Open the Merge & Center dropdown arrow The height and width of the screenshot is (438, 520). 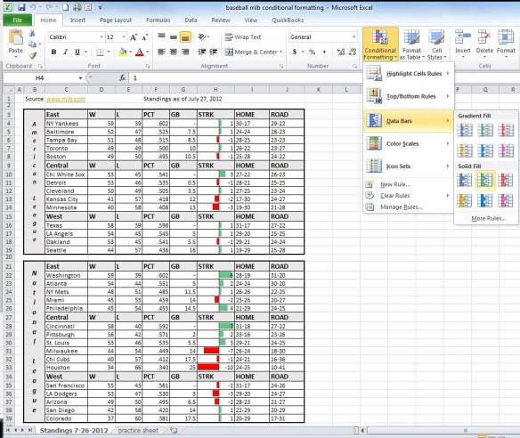(281, 52)
